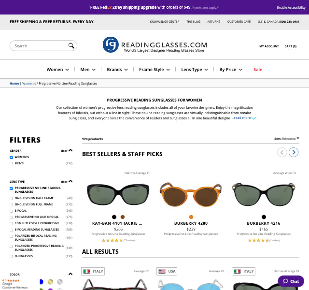
Task: Collapse the Lens Type filter section chevron
Action: click(70, 181)
